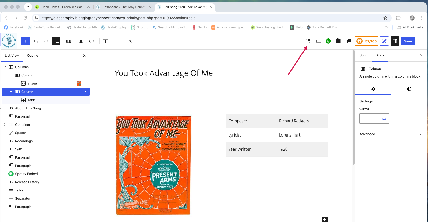
Task: Expand the Container block in list view
Action: [x=5, y=125]
